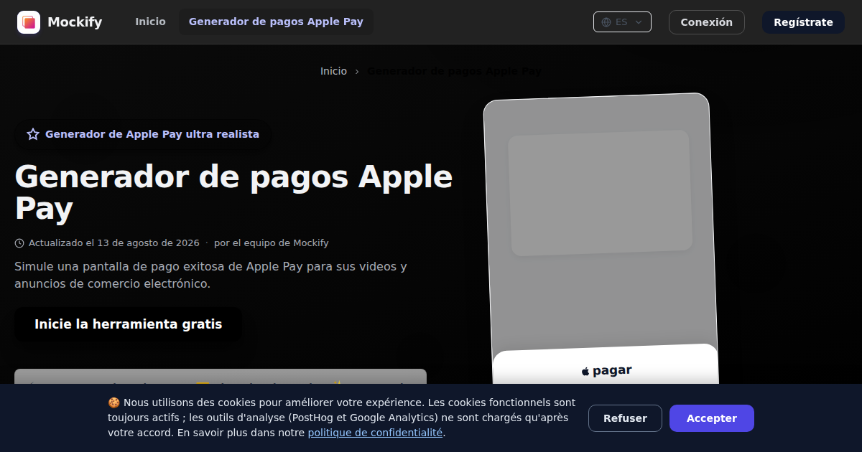
Task: Start with Inicie la herramienta gratis button
Action: pyautogui.click(x=129, y=324)
